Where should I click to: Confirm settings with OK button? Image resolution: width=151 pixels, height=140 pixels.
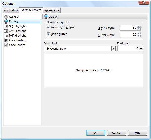(96, 133)
